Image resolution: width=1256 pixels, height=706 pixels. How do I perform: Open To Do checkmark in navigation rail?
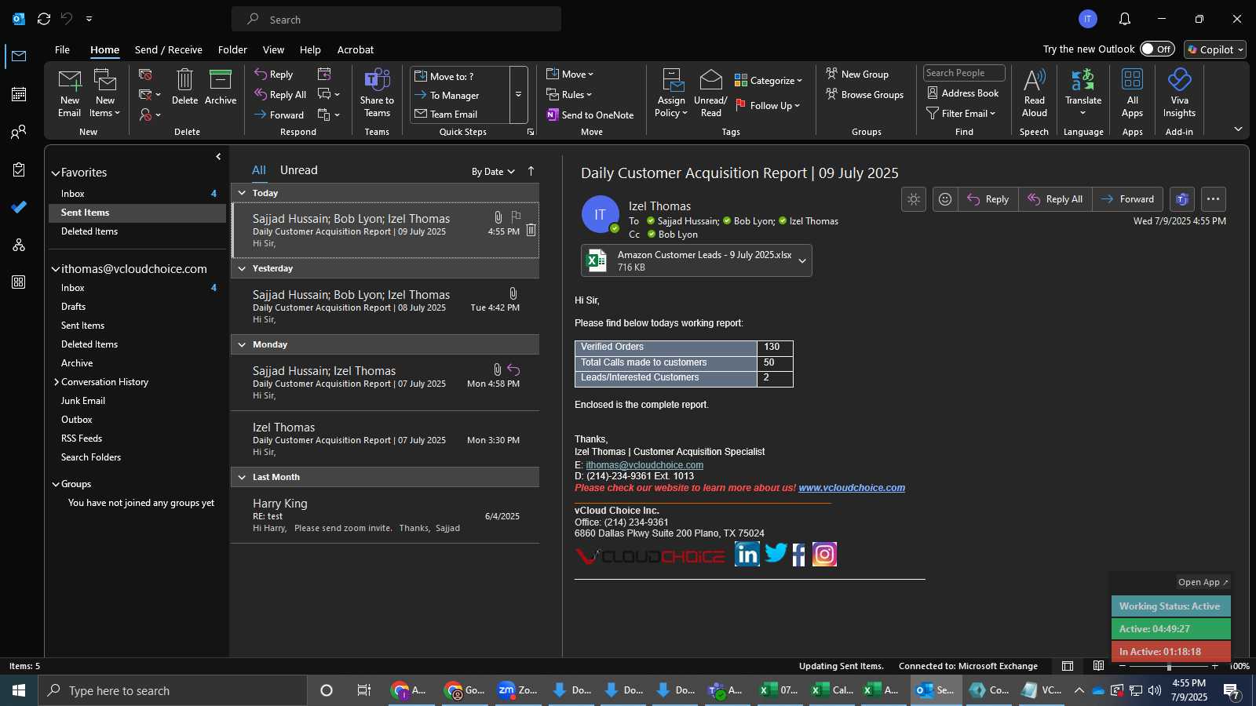tap(19, 207)
